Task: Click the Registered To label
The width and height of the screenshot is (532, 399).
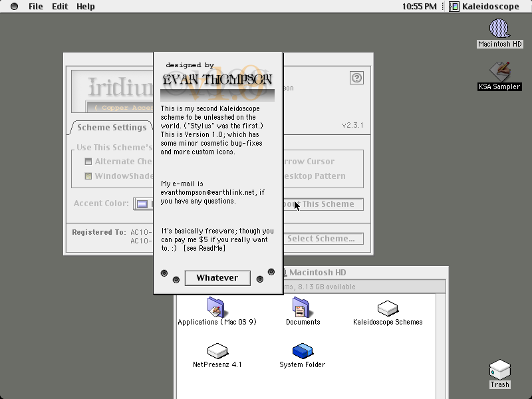Action: click(98, 232)
